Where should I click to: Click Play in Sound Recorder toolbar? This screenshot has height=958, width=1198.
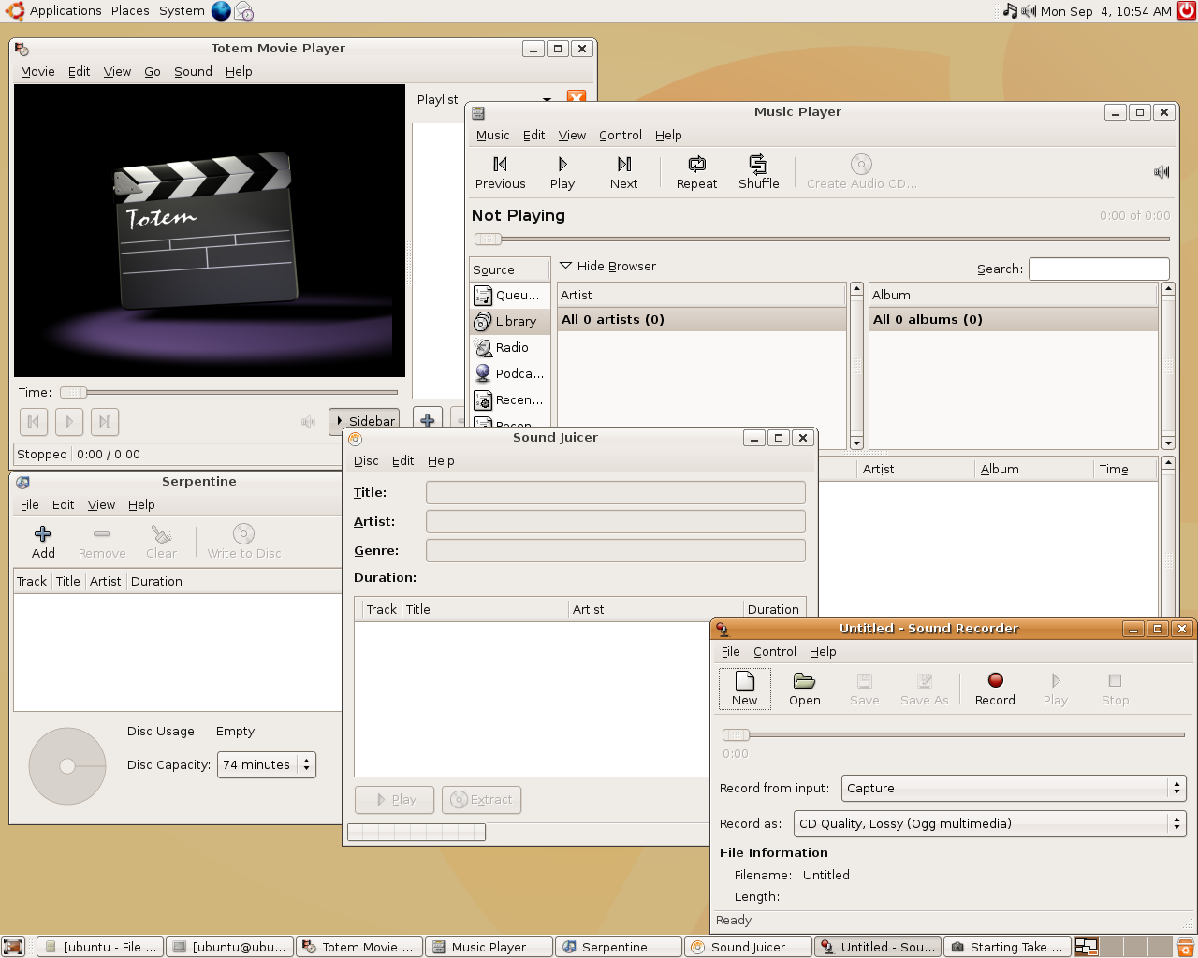pyautogui.click(x=1055, y=689)
